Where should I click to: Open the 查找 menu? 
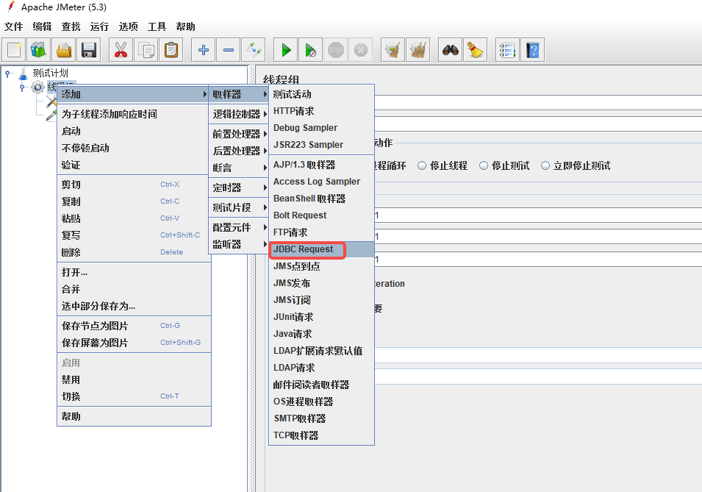[71, 26]
